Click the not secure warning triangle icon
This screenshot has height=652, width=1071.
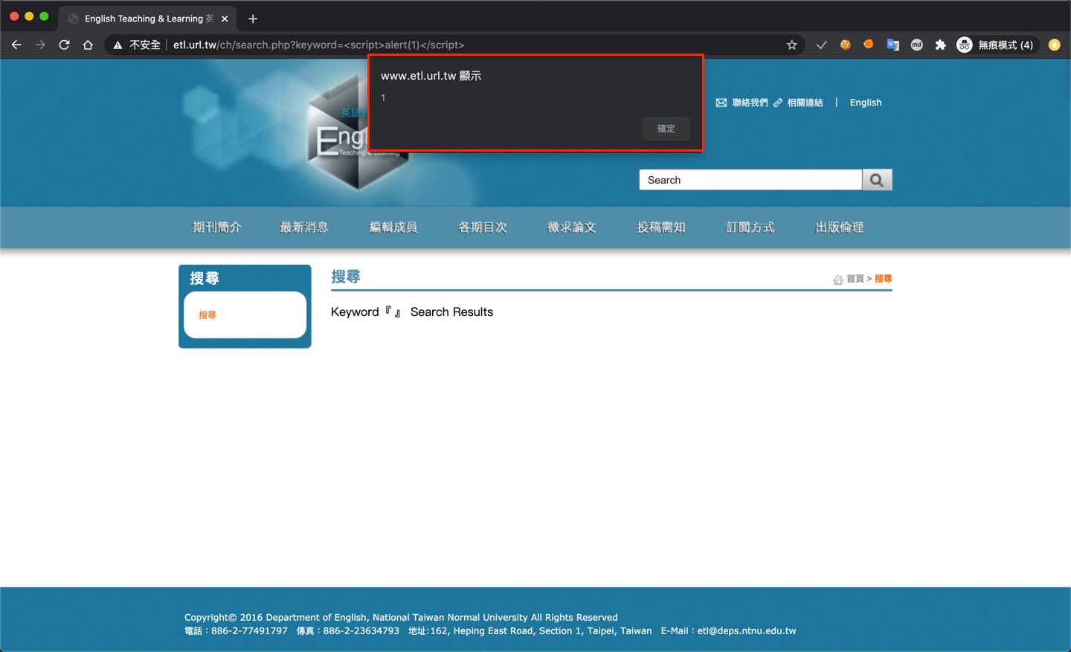click(118, 45)
